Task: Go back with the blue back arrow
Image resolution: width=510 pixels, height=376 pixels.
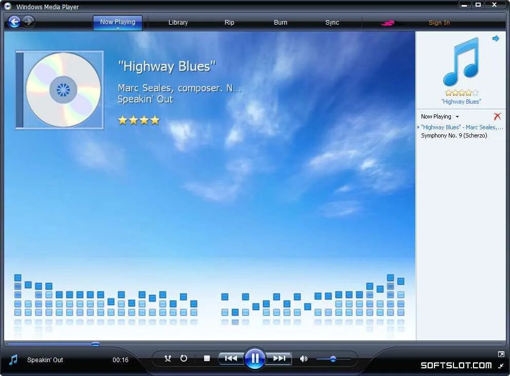Action: 14,22
